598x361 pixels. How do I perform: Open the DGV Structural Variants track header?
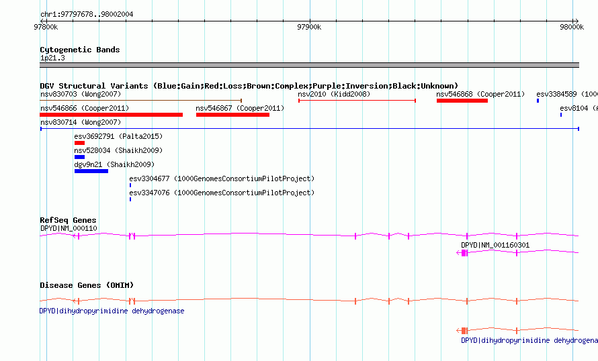[249, 86]
